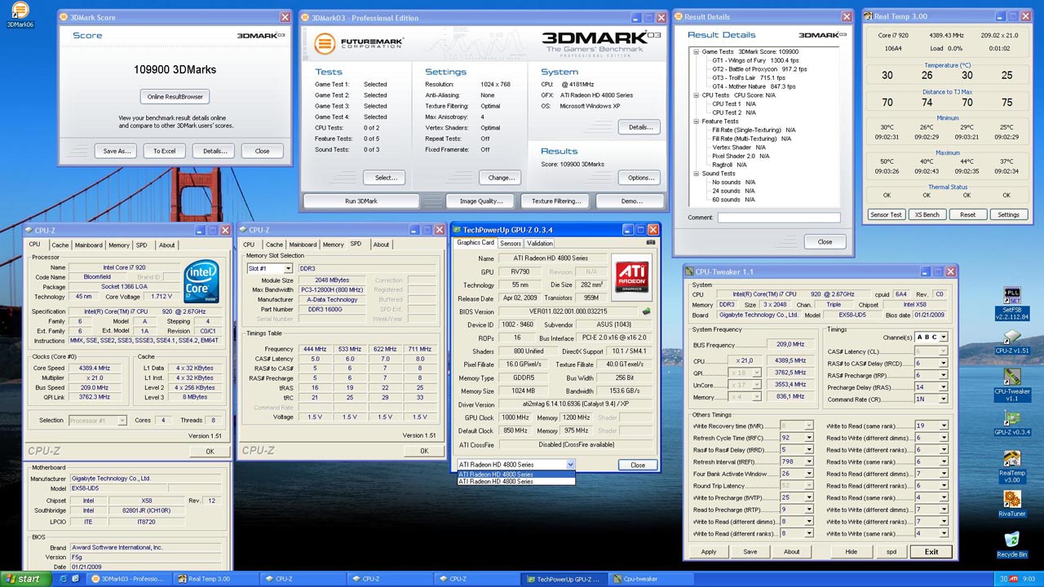Open RealTemp v3.00 desktop shortcut
The width and height of the screenshot is (1044, 587).
coord(1011,467)
